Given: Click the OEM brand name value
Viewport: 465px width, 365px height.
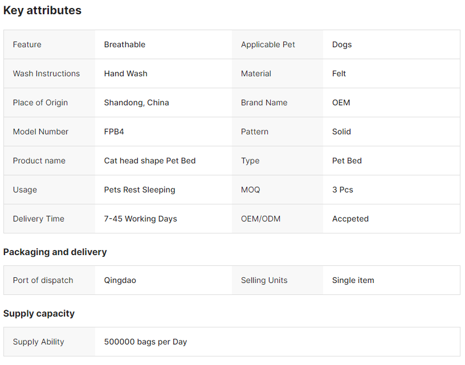Looking at the screenshot, I should pos(341,102).
